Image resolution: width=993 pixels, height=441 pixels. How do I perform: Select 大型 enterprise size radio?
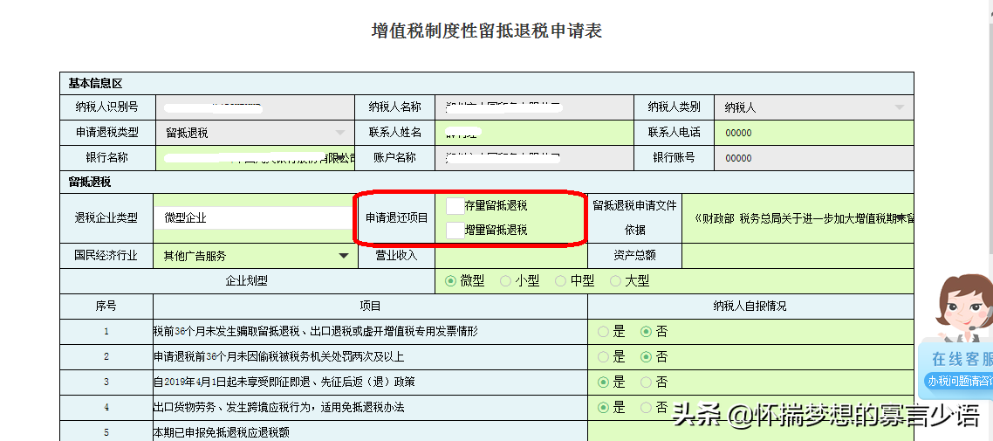(x=616, y=281)
